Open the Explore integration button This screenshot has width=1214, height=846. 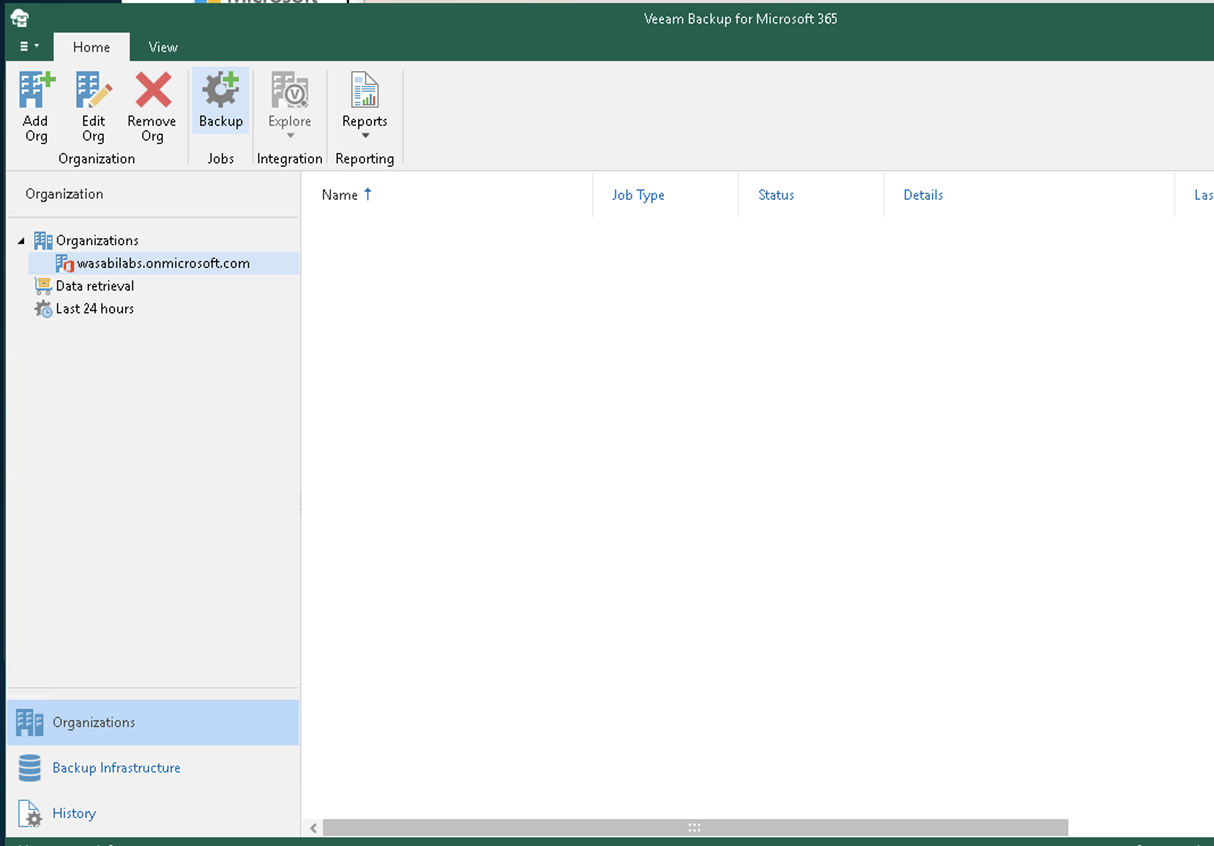point(290,105)
